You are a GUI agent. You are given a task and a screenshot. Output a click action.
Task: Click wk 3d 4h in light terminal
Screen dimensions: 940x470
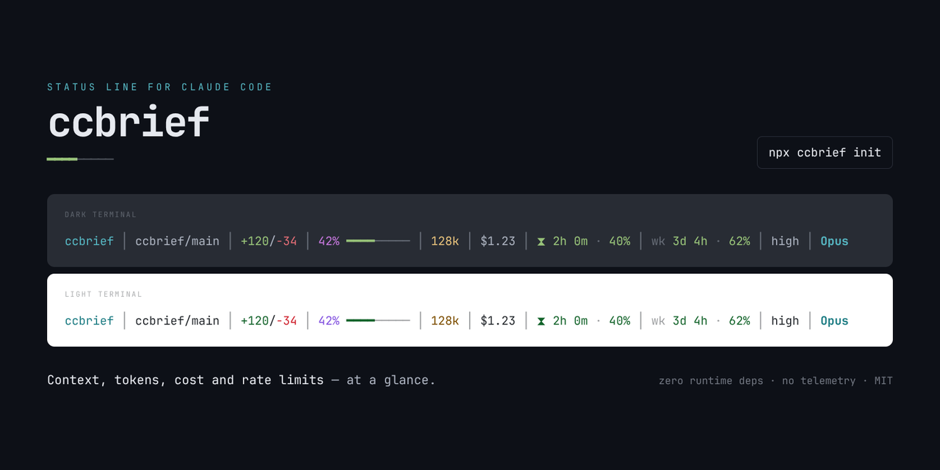tap(679, 321)
